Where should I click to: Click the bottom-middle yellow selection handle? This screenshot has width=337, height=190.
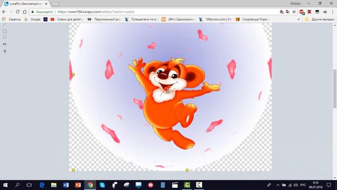(187, 170)
